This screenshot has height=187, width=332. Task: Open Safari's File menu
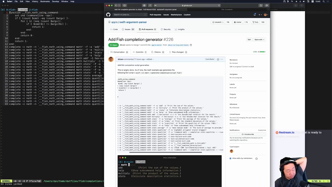click(x=16, y=2)
